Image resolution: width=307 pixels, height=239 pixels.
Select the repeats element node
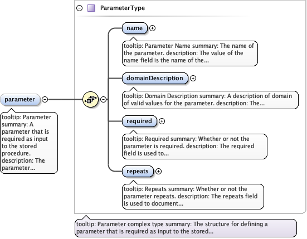[138, 171]
